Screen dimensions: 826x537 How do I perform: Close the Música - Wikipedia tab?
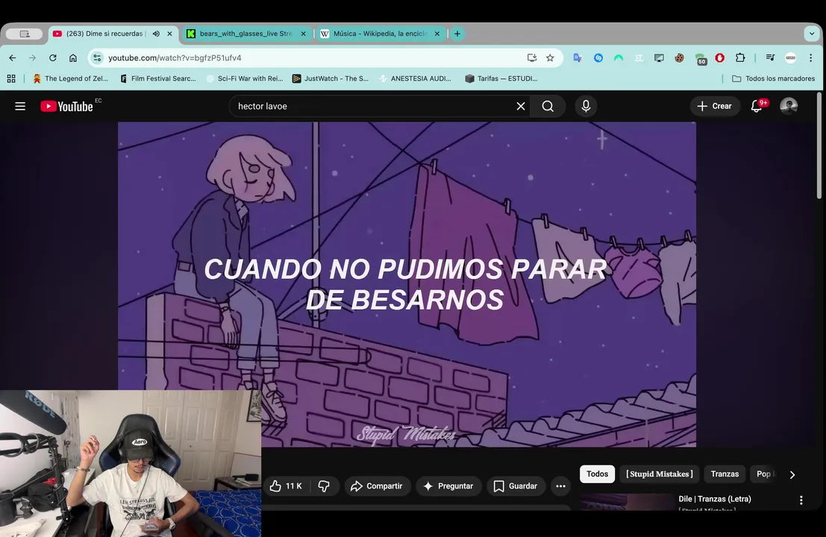437,34
